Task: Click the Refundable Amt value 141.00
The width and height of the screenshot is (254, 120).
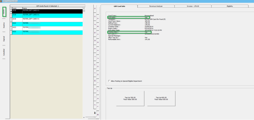Action: tap(147, 39)
